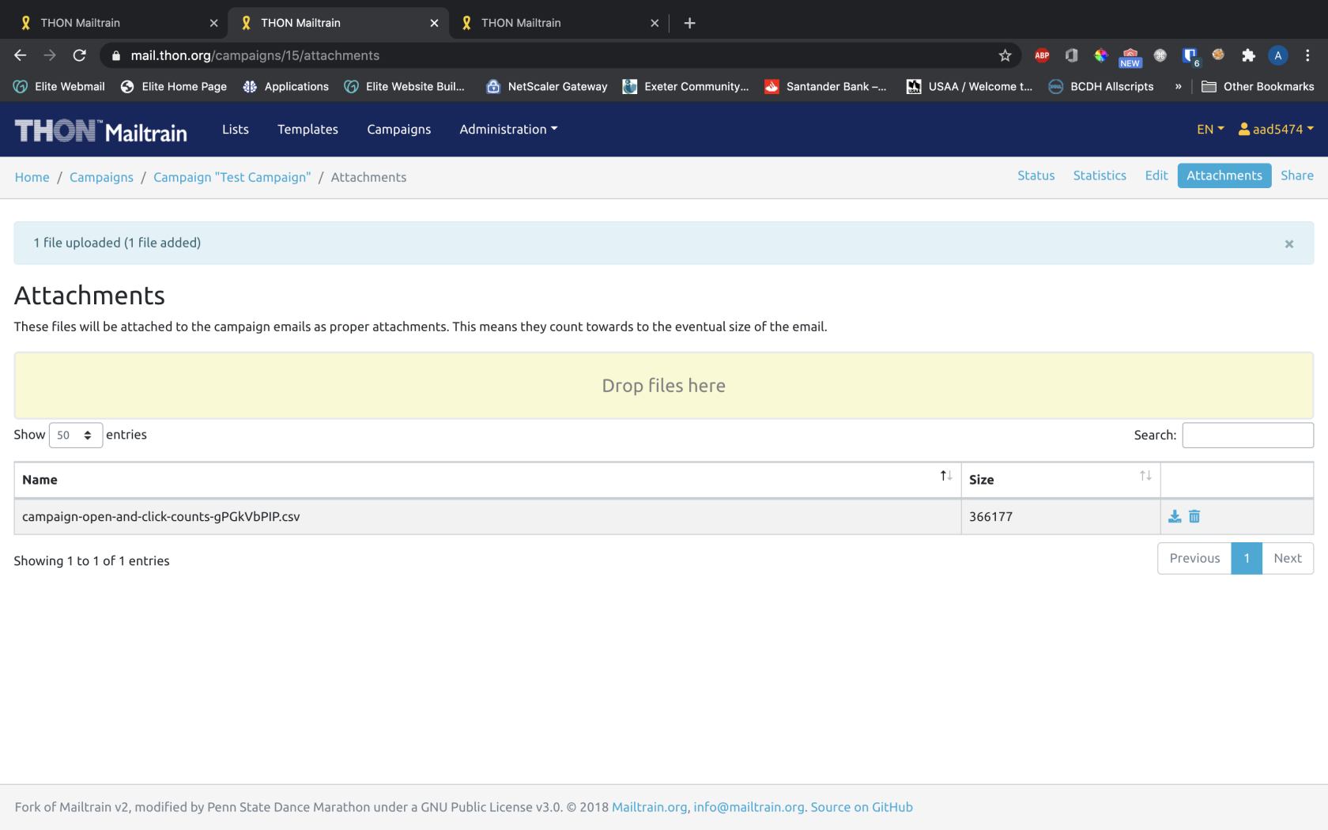Switch to campaign Share tab
The image size is (1328, 830).
pos(1297,175)
